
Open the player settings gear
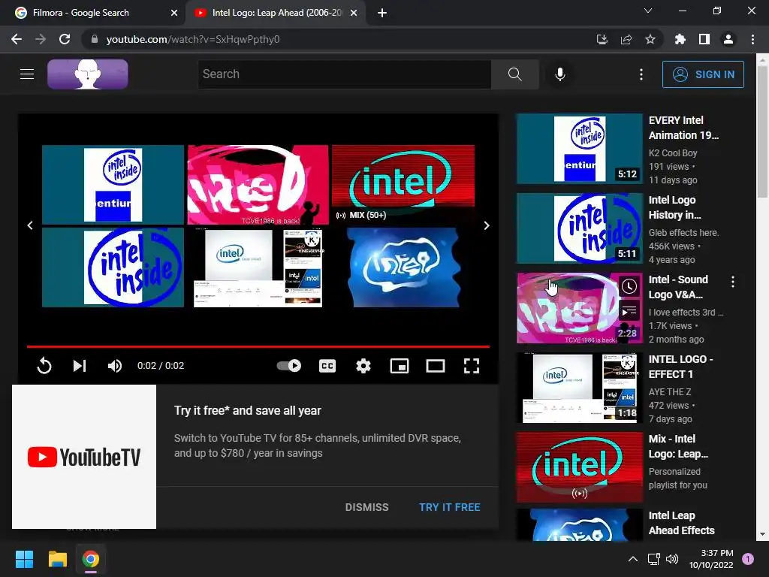pos(363,366)
